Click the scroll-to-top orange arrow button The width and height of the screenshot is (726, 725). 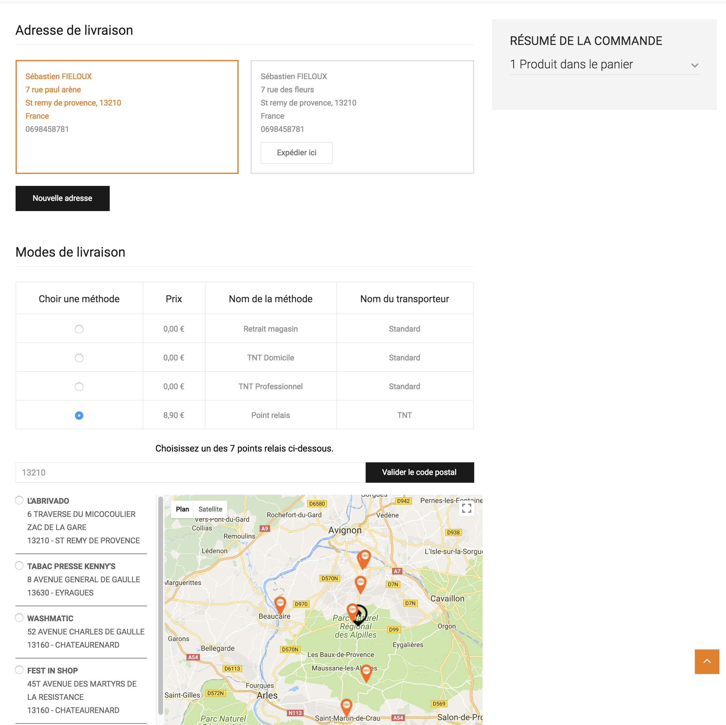(x=707, y=661)
